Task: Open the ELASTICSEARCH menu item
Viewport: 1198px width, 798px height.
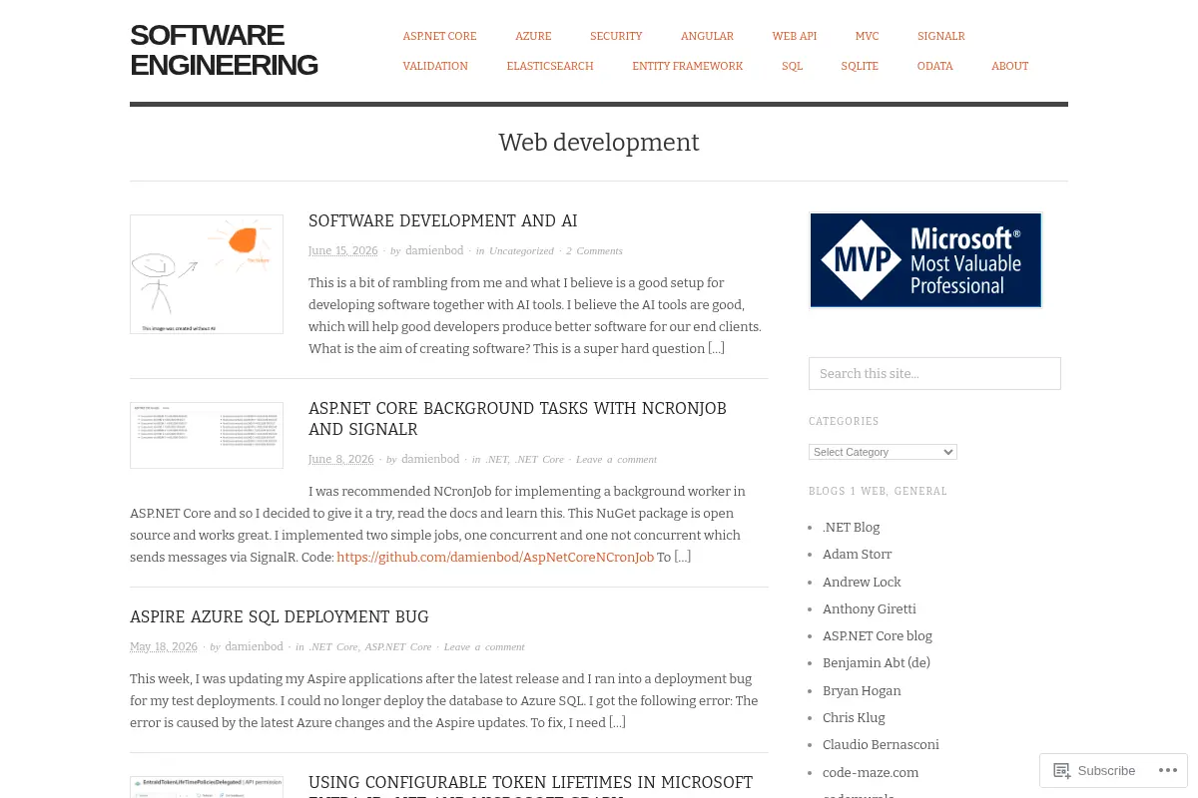Action: click(550, 66)
